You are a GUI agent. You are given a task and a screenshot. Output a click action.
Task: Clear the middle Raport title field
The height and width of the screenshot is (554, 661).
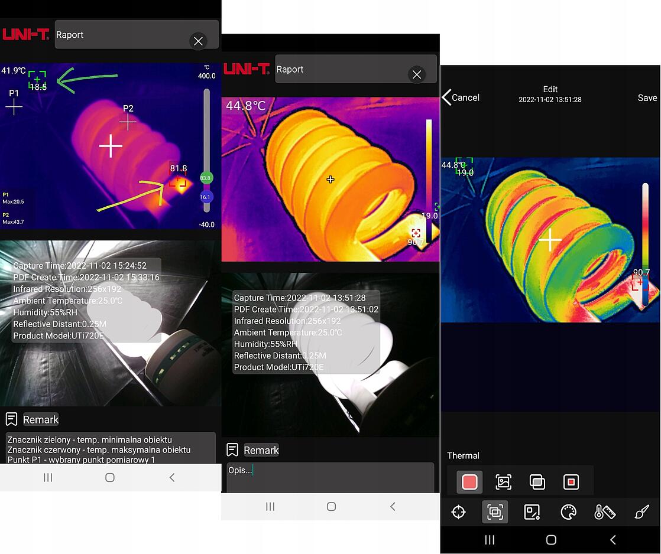pyautogui.click(x=417, y=74)
